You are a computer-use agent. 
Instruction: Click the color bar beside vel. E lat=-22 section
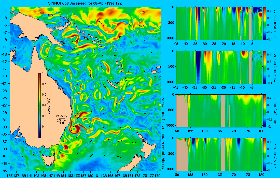pos(264,111)
